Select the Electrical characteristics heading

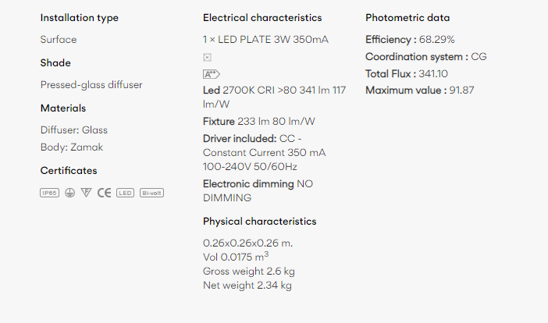point(262,18)
